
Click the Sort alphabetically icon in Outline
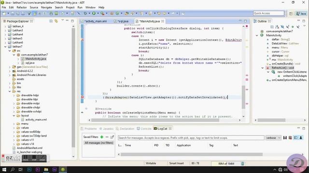click(x=277, y=27)
